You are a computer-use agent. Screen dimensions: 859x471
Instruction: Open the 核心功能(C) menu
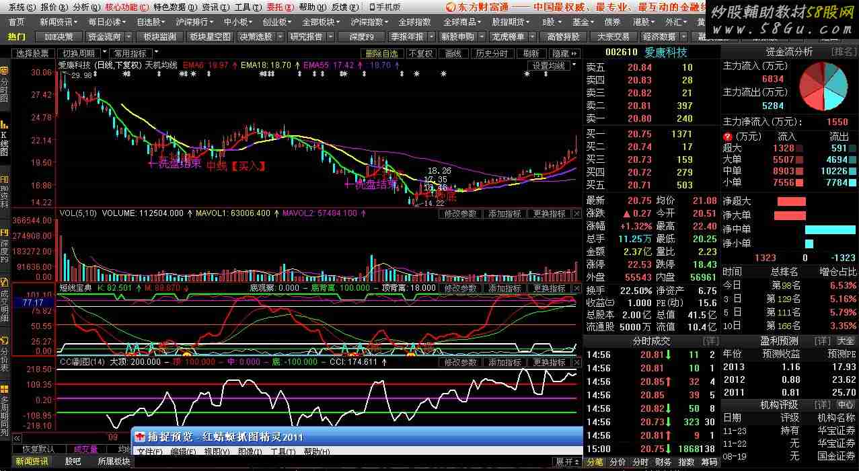point(127,7)
